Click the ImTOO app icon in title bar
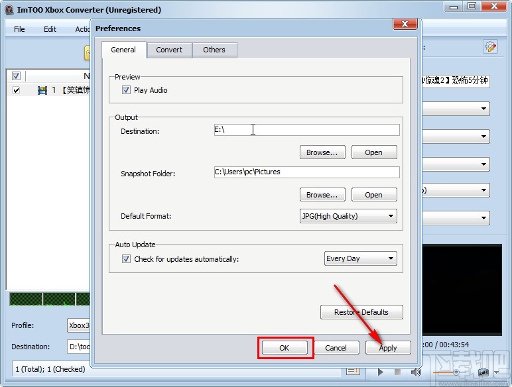The height and width of the screenshot is (387, 512). click(x=9, y=10)
